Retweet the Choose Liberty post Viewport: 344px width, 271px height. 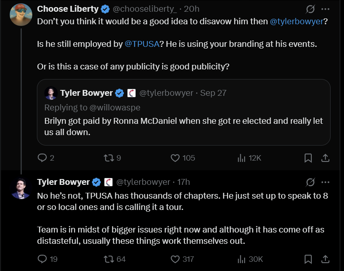tap(108, 158)
